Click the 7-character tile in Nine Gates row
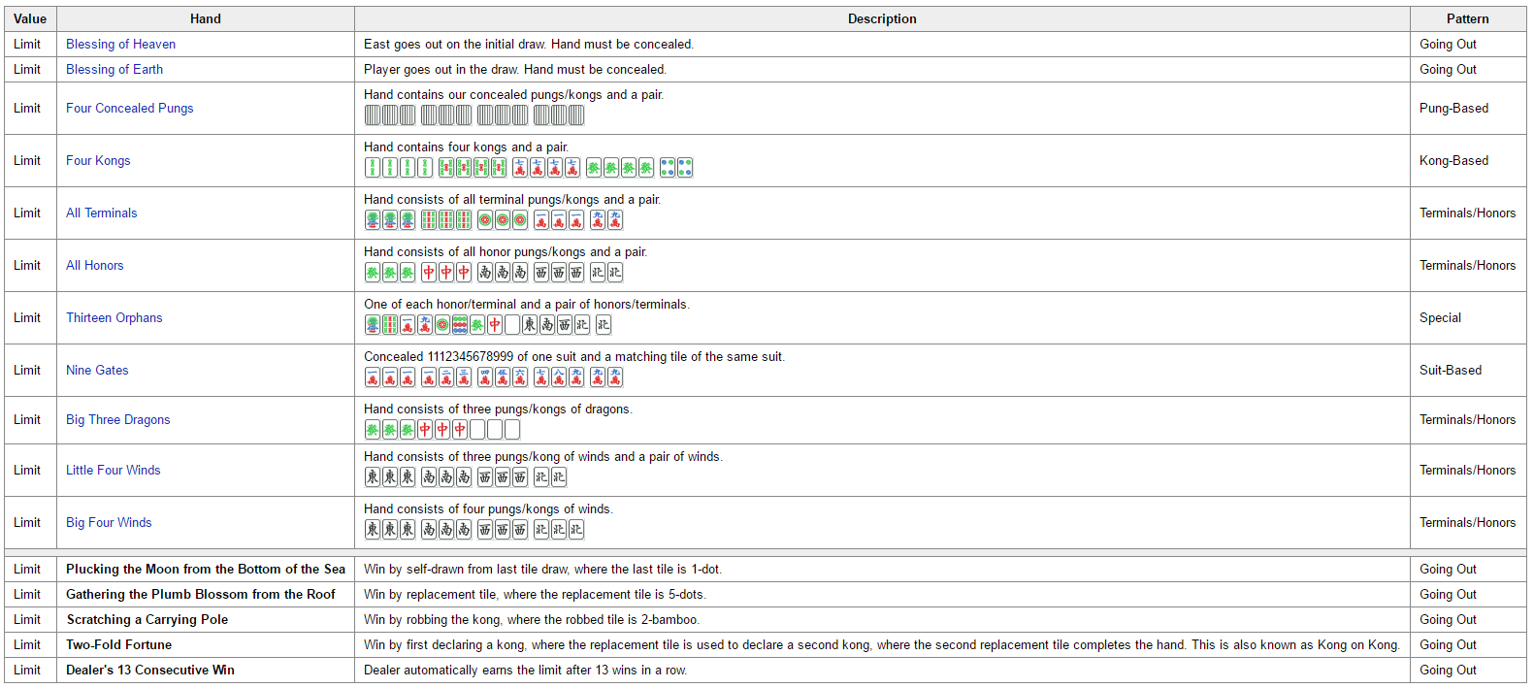 click(541, 377)
